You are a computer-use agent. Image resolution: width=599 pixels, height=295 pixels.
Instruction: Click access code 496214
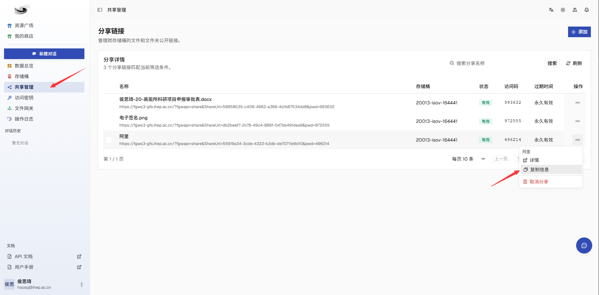pyautogui.click(x=513, y=140)
